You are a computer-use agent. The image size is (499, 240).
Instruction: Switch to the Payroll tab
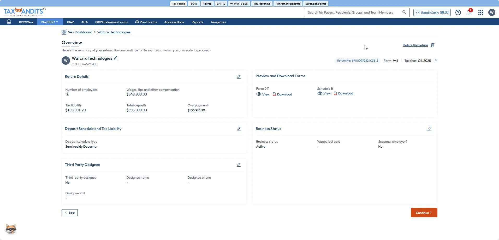207,4
